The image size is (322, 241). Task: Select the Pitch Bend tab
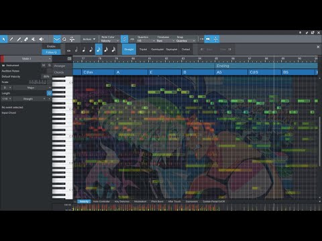point(158,202)
